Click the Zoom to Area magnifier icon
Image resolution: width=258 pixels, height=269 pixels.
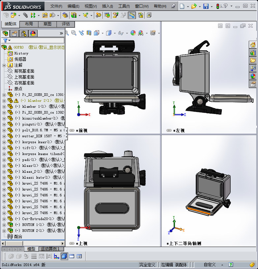point(74,33)
